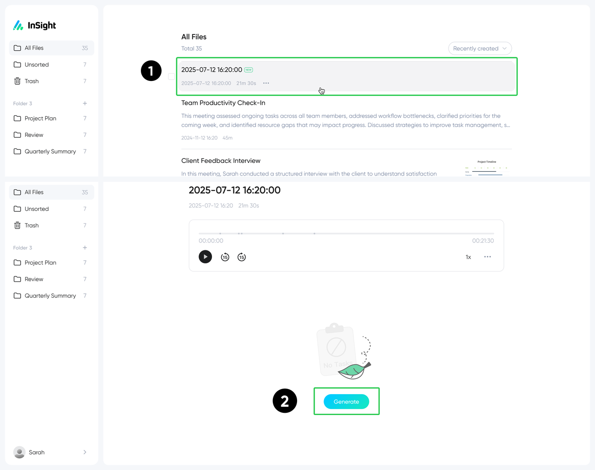Change the 1x playback speed
This screenshot has width=595, height=470.
coord(468,257)
